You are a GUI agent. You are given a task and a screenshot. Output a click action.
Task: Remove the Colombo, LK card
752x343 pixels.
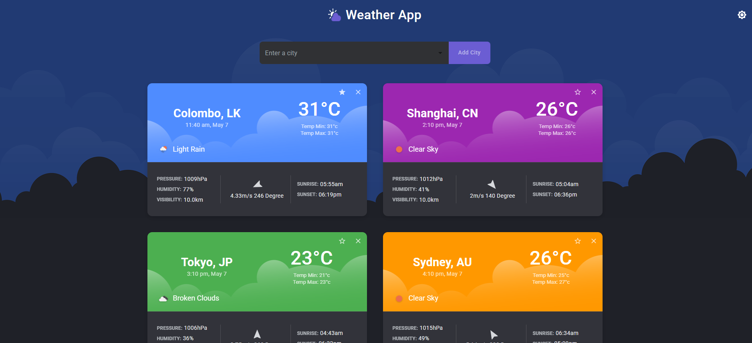(358, 92)
